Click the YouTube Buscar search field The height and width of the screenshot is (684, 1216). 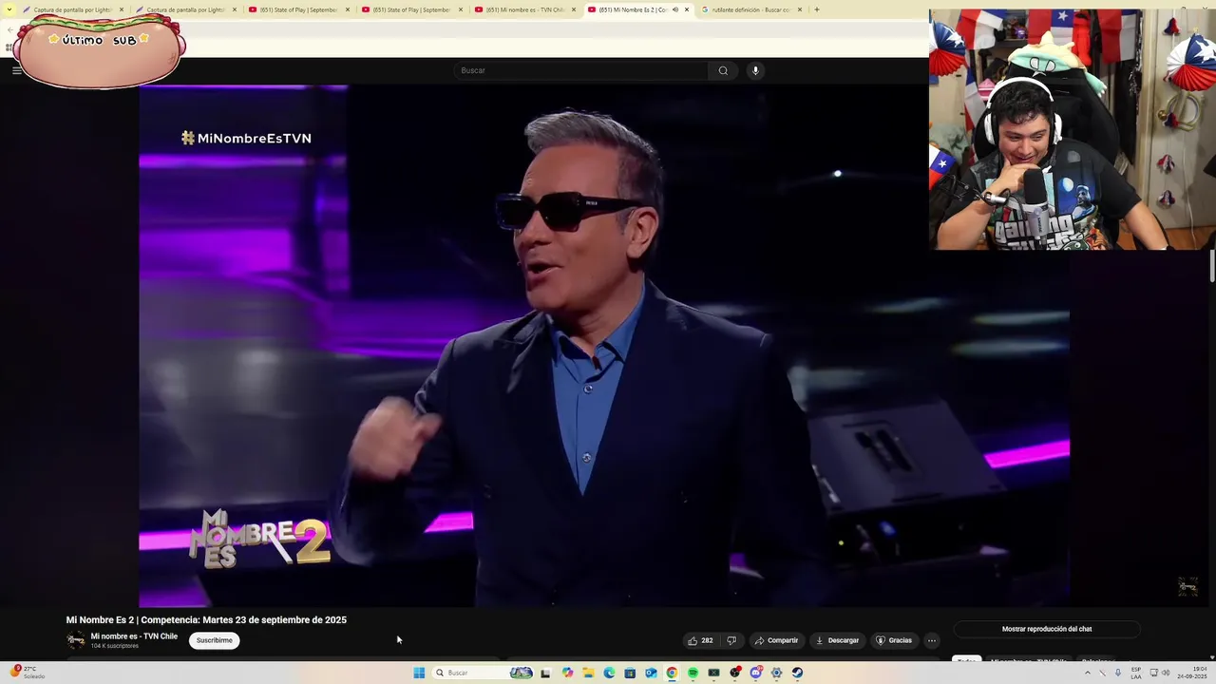[581, 70]
